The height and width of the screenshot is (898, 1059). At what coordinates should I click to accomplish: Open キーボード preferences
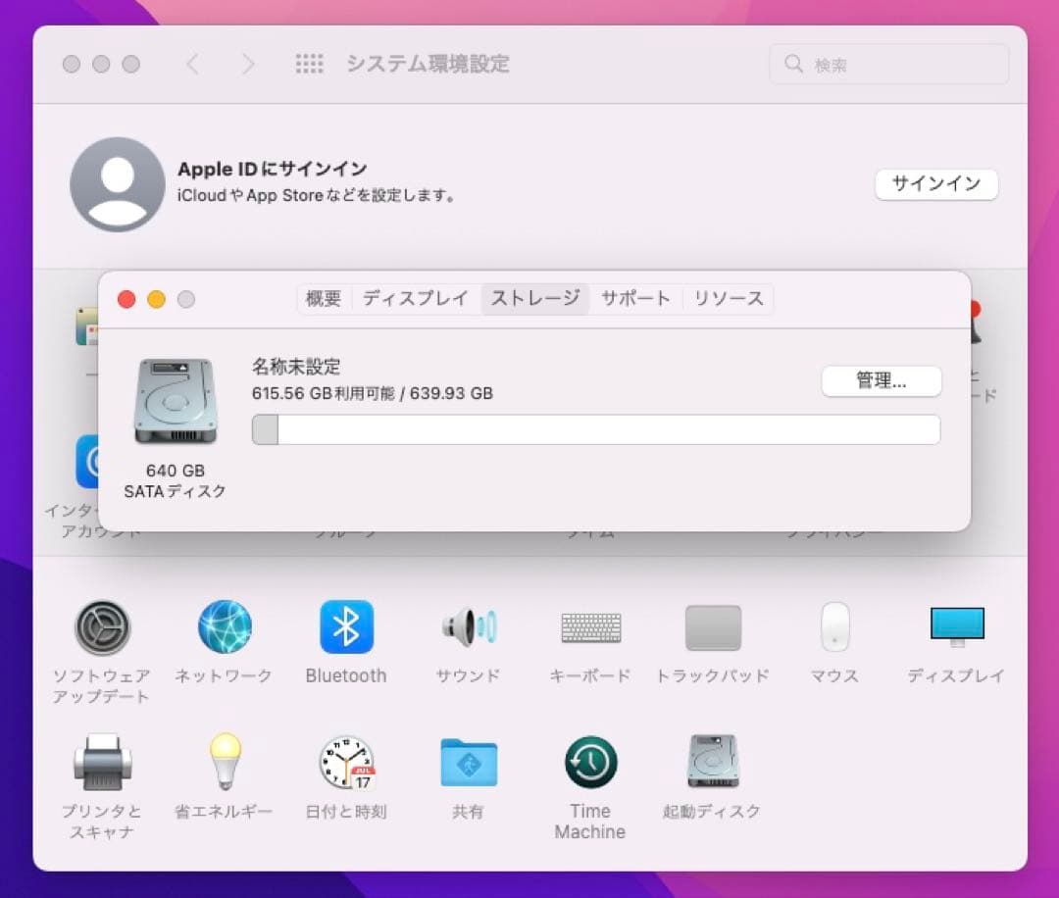coord(589,628)
